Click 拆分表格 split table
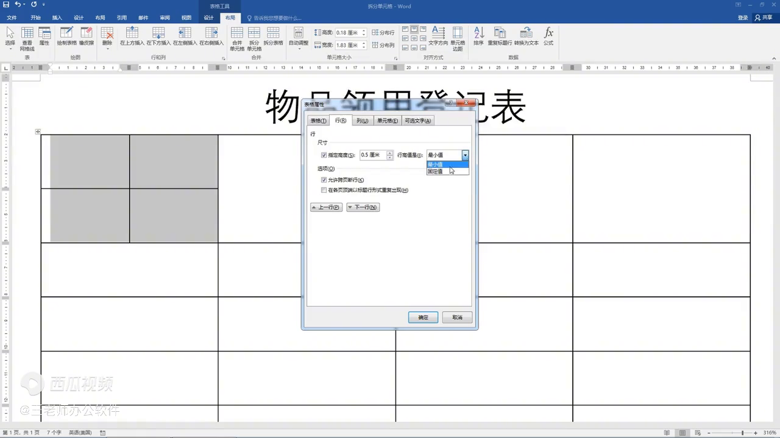This screenshot has height=438, width=780. 273,36
